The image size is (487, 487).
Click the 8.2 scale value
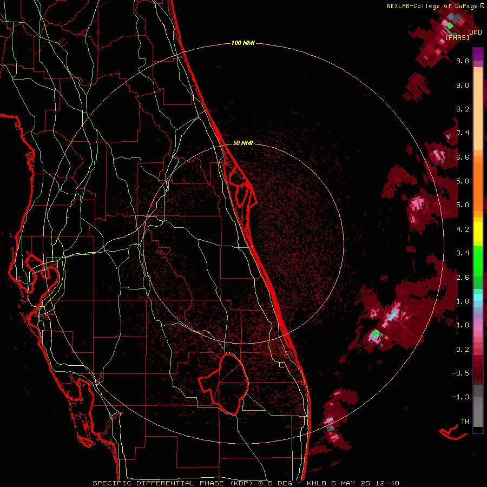(463, 109)
